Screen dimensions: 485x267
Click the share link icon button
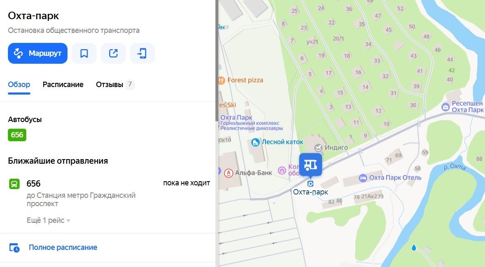tap(113, 53)
